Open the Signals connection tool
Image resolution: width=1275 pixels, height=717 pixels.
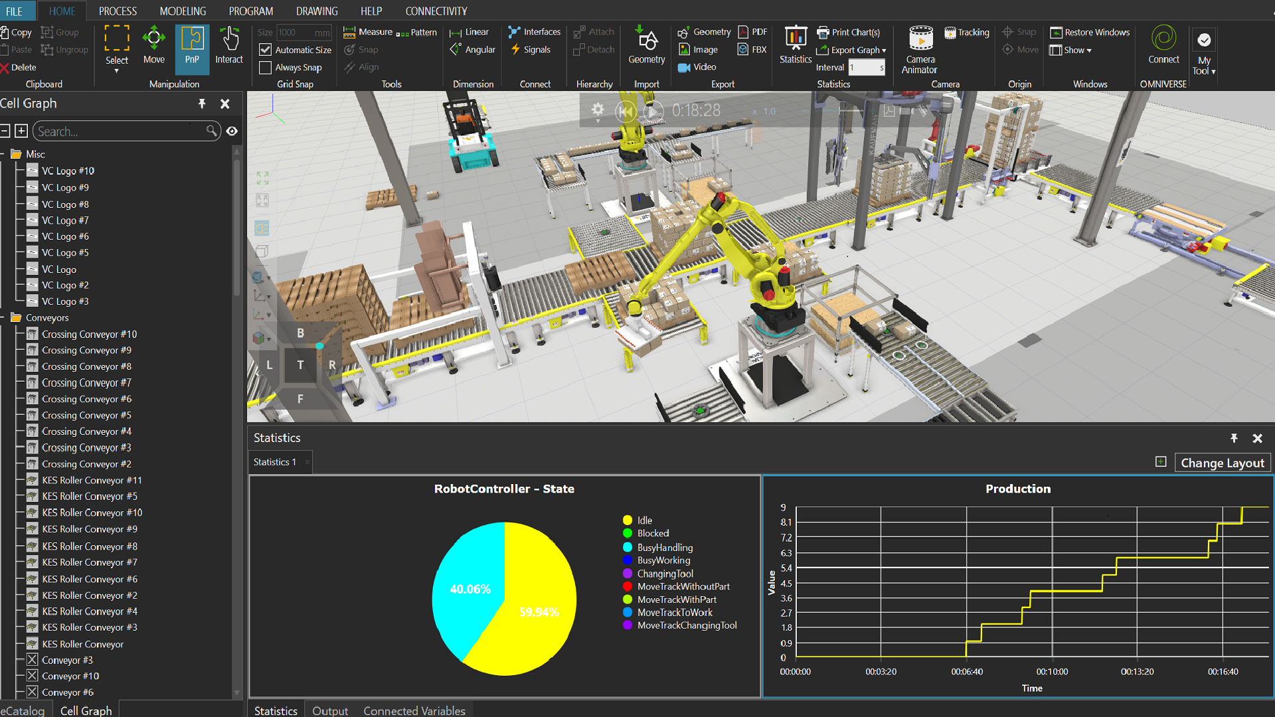click(x=532, y=49)
